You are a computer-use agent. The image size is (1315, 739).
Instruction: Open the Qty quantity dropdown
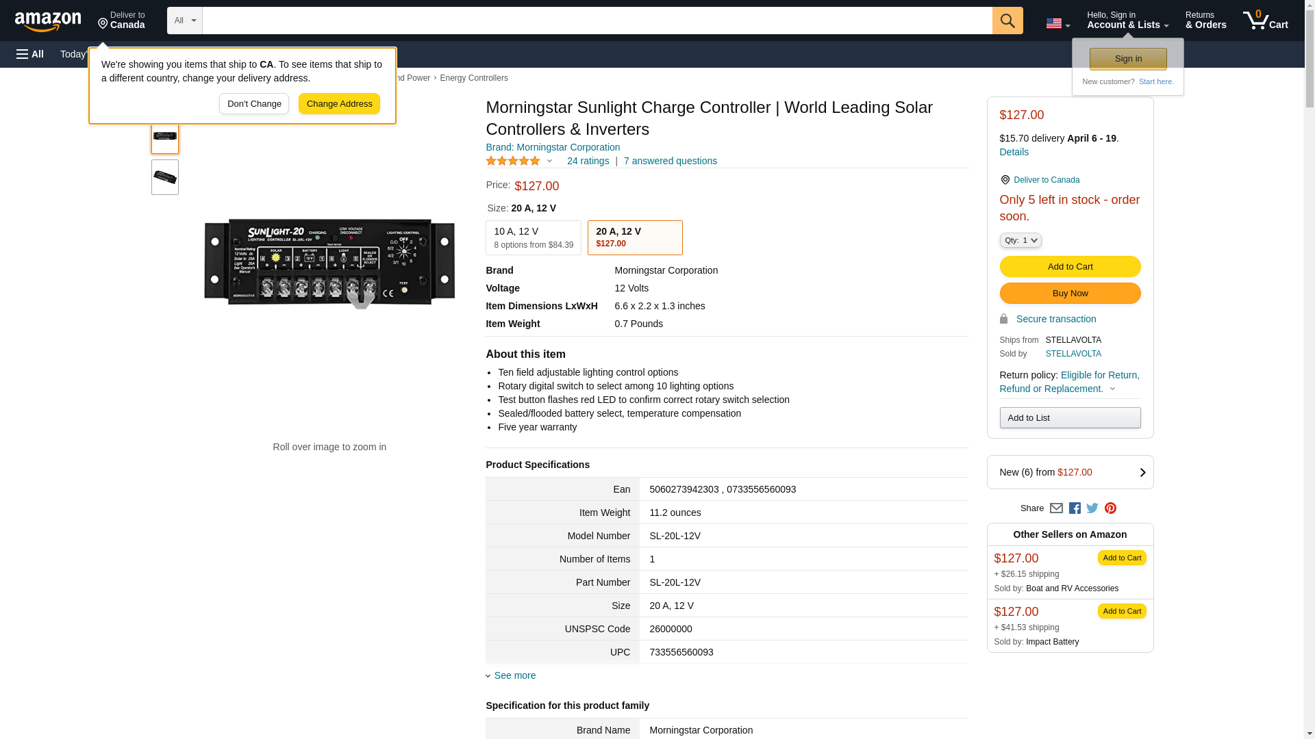1020,240
